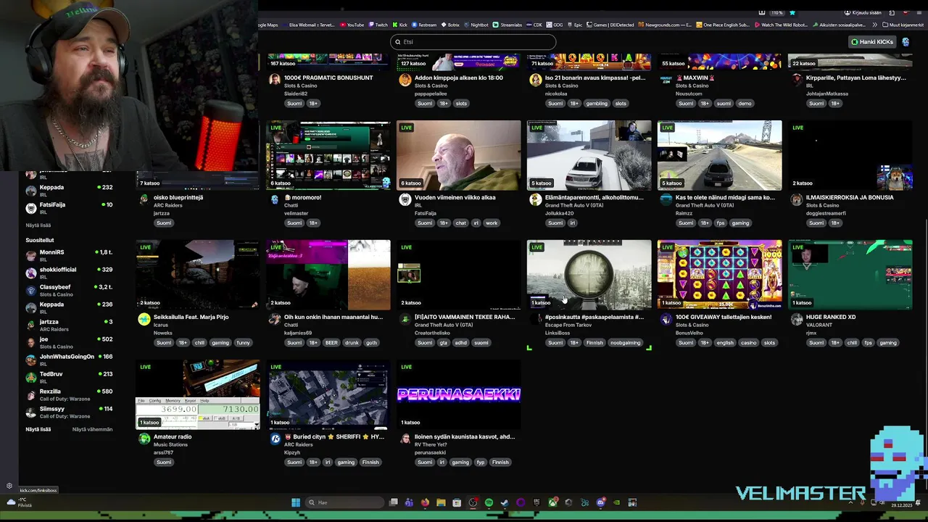Screen dimensions: 928x522
Task: Open the MonniRS channel in sidebar
Action: point(69,255)
